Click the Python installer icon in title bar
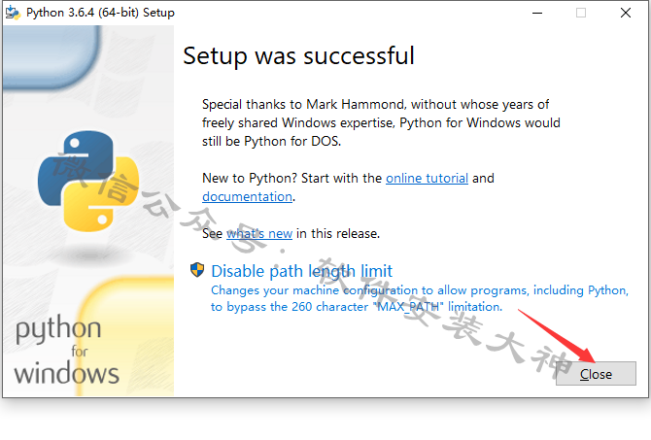 point(13,13)
